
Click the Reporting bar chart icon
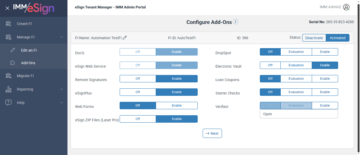coord(8,89)
